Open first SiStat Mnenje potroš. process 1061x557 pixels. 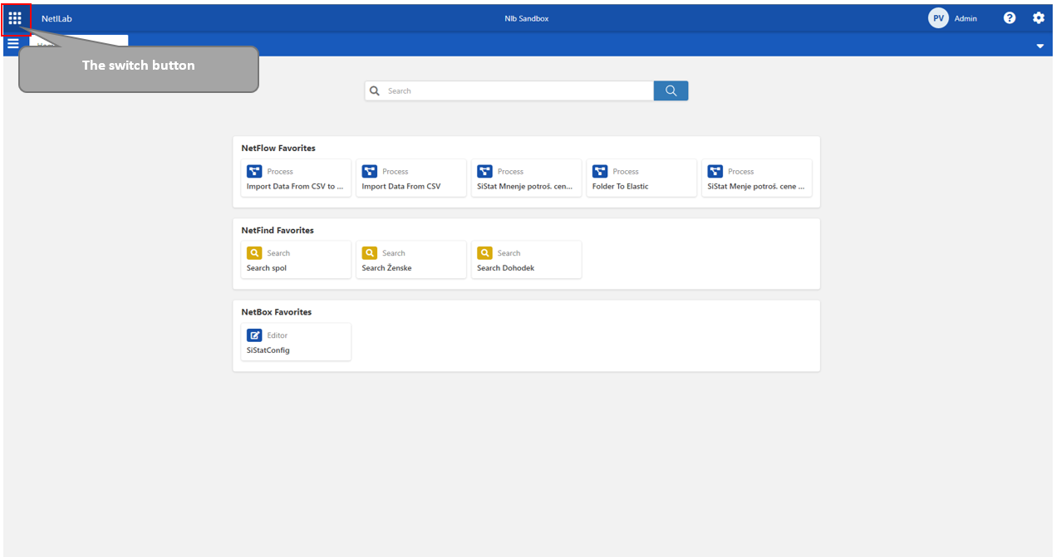pyautogui.click(x=526, y=178)
